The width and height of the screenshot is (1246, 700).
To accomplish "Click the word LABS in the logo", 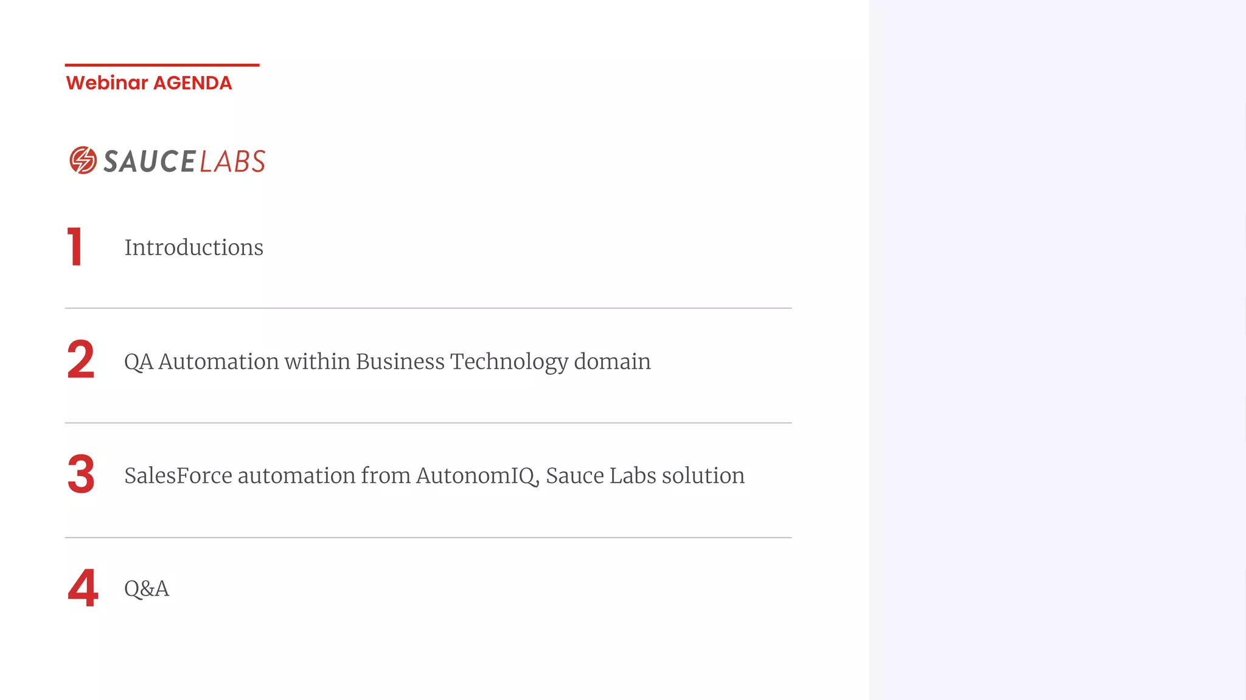I will pos(232,162).
